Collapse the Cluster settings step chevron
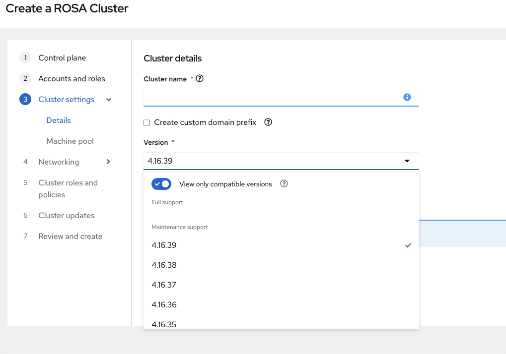Image resolution: width=506 pixels, height=354 pixels. pyautogui.click(x=109, y=100)
